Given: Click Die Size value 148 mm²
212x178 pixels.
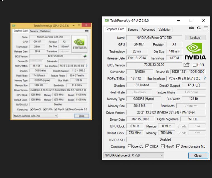Looking at the screenshot, I should (174, 51).
